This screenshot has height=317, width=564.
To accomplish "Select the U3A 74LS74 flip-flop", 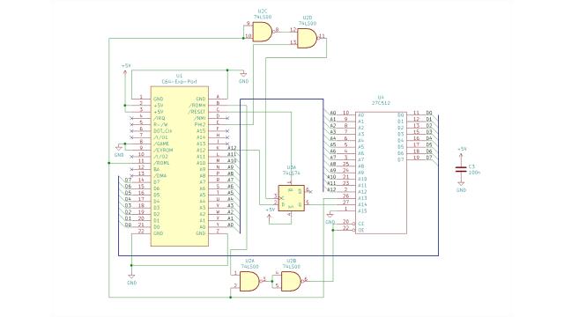I will coord(292,198).
